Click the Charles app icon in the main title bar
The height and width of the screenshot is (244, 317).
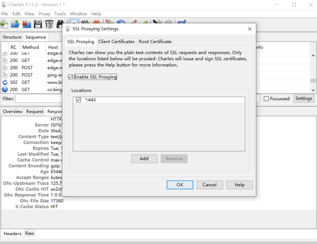coord(4,4)
